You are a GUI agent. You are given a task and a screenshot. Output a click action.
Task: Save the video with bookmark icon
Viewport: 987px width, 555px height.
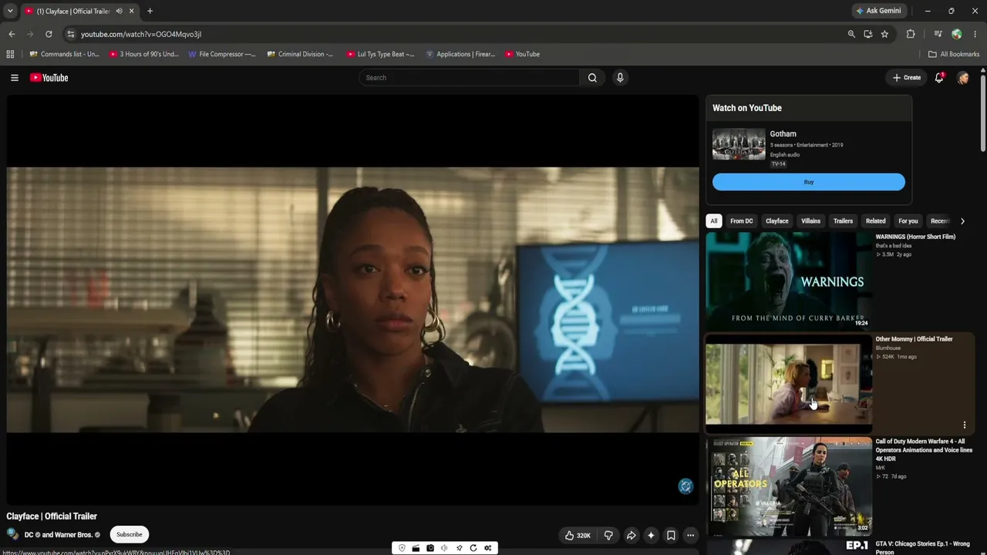(x=671, y=536)
